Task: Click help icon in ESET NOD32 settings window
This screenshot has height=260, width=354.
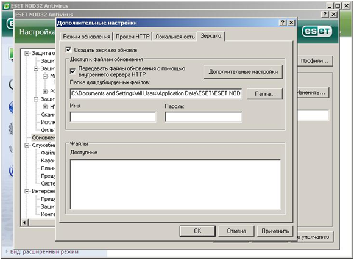Action: tap(325, 15)
